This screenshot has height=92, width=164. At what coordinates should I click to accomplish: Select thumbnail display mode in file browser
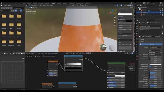(16, 10)
